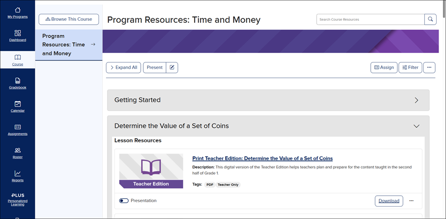The image size is (446, 219).
Task: Go to the Dashboard icon
Action: point(17,33)
